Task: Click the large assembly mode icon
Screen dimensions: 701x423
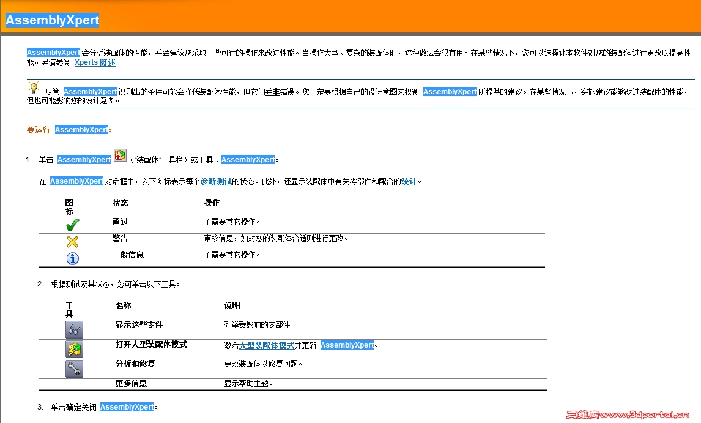Action: (74, 349)
